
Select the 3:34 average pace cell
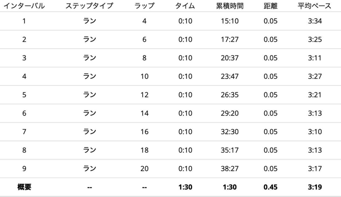[315, 21]
